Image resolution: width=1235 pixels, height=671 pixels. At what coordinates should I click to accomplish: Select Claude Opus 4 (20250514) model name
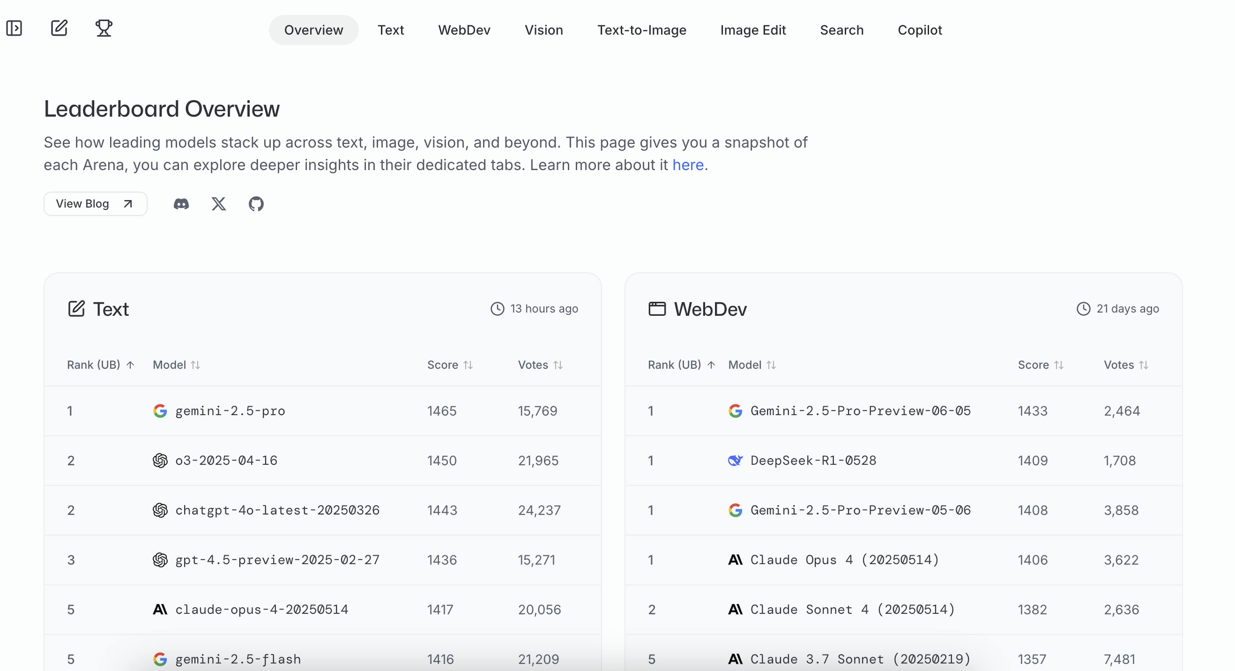click(844, 560)
